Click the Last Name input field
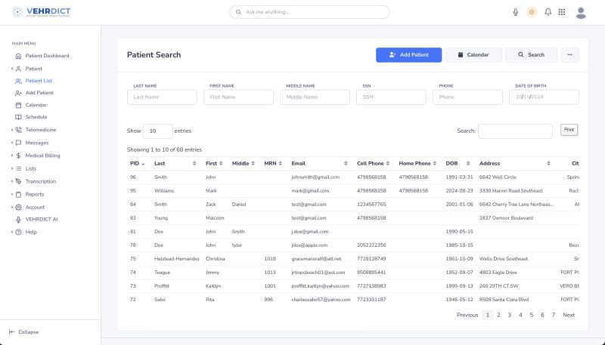The image size is (605, 345). (162, 97)
